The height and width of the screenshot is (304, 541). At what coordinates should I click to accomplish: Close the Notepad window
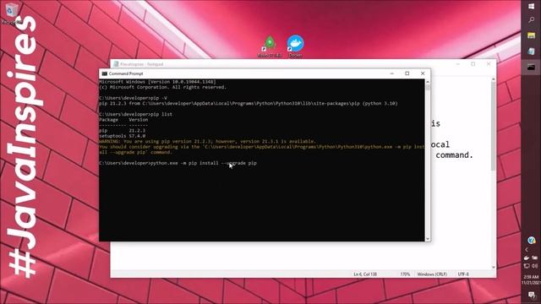(x=489, y=64)
